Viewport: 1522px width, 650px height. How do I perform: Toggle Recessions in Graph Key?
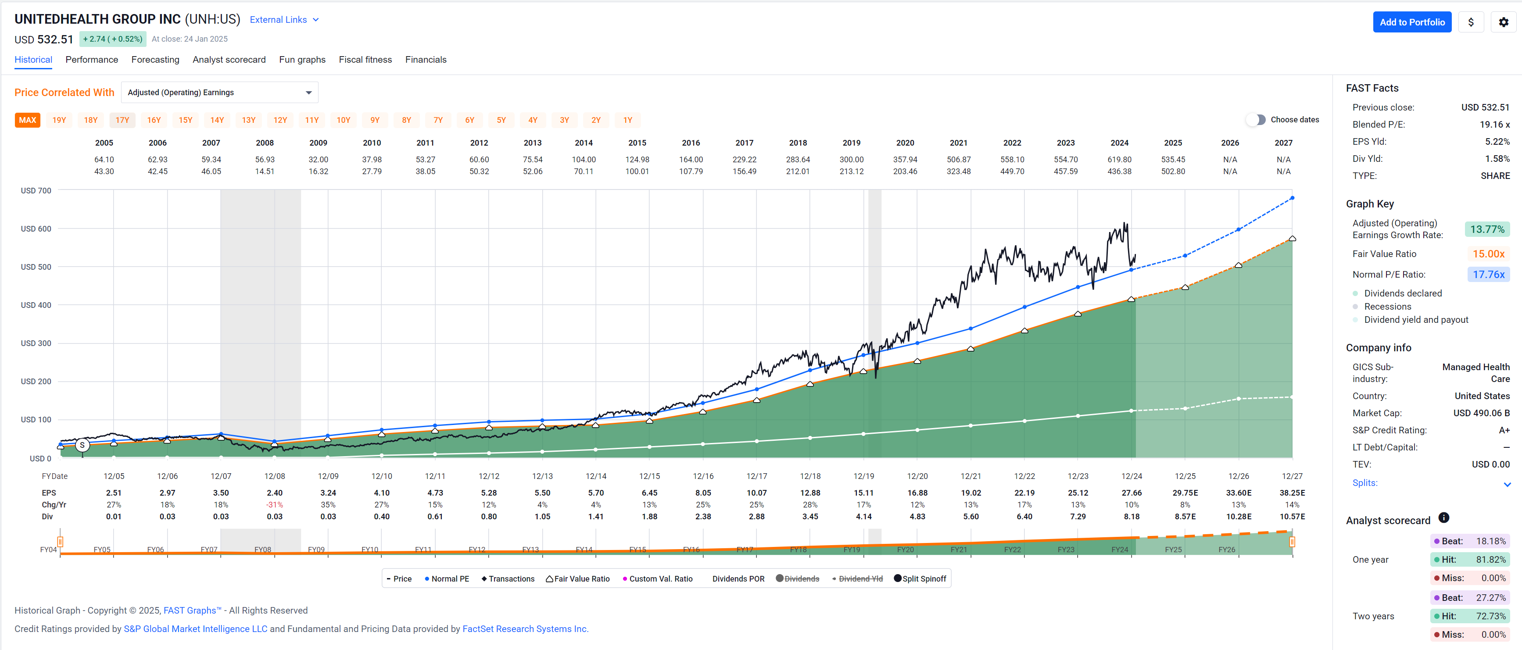tap(1381, 307)
